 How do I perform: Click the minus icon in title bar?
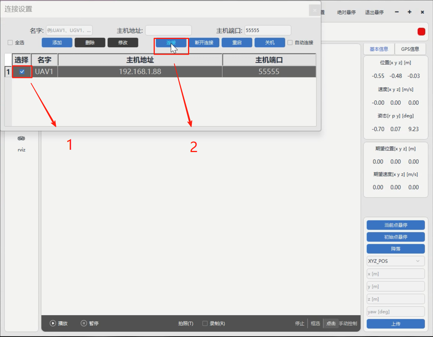[397, 12]
